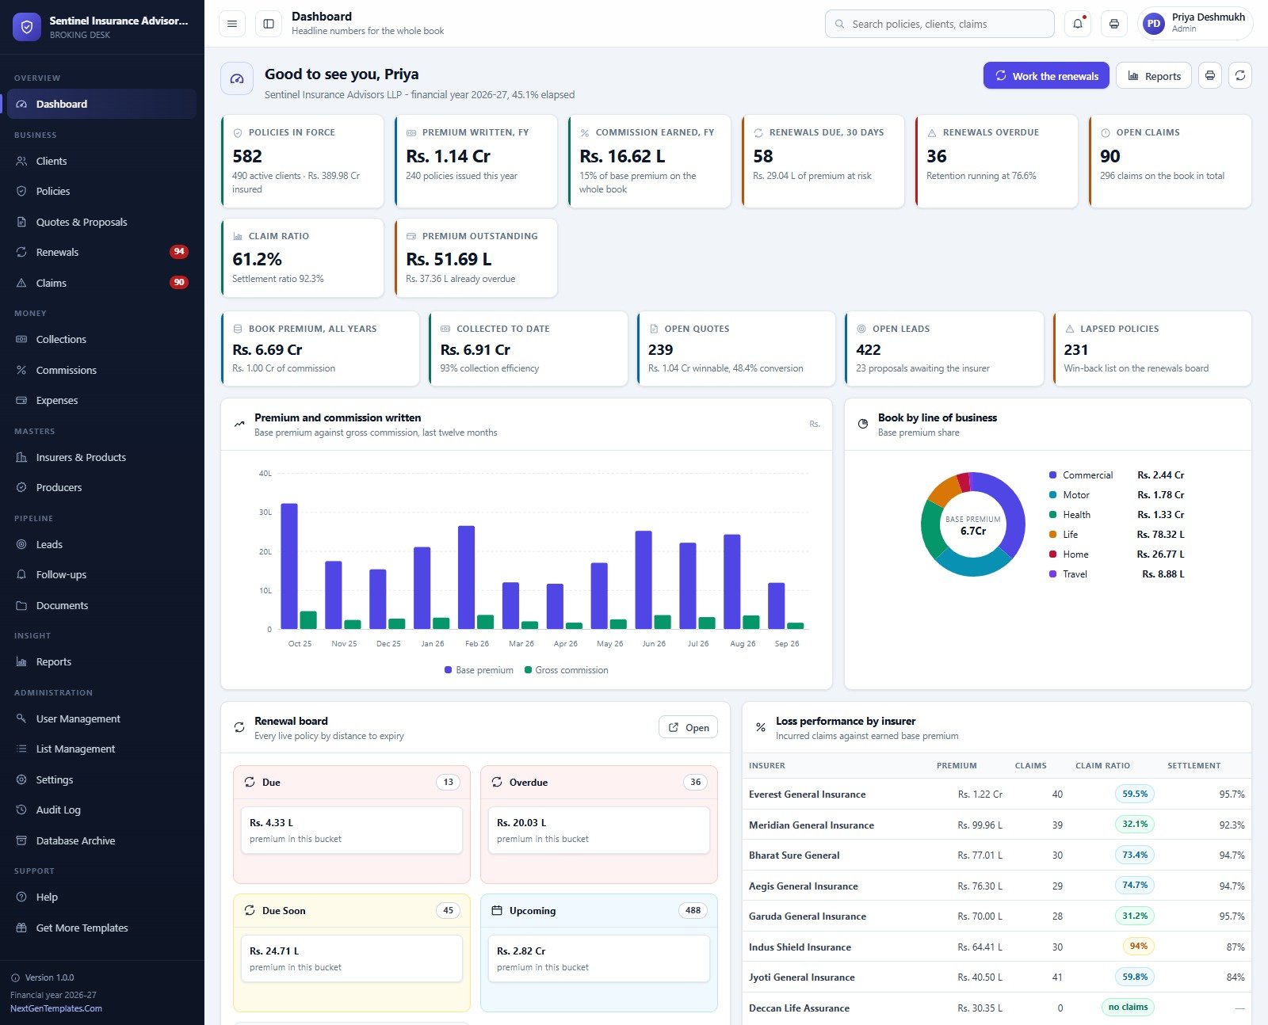
Task: Click the refresh icon beside print icon
Action: 1240,76
